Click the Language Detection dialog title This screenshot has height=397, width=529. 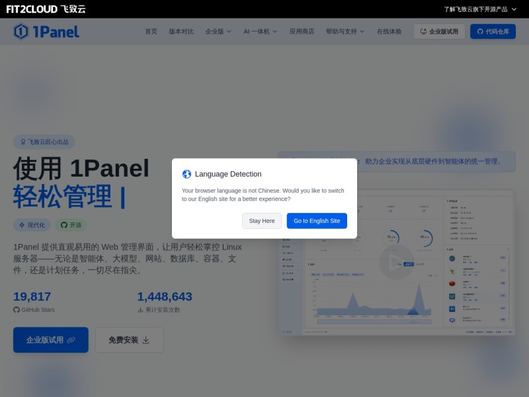point(228,174)
